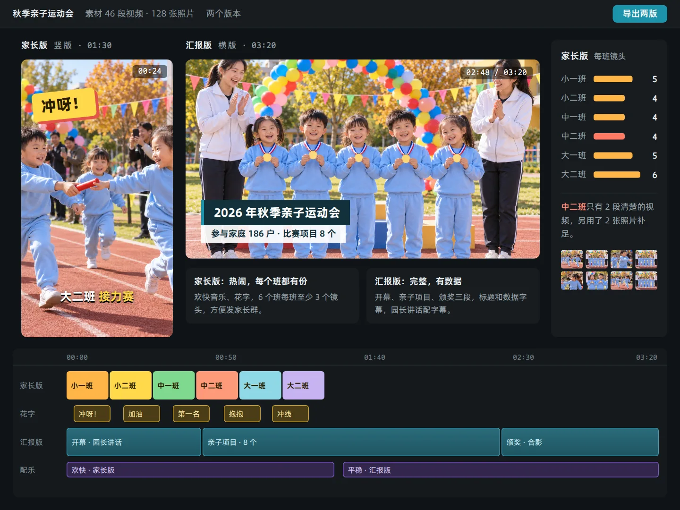Screen dimensions: 680x510
Task: Open the 家长版：热闹，每个班都有份 info card
Action: (272, 296)
